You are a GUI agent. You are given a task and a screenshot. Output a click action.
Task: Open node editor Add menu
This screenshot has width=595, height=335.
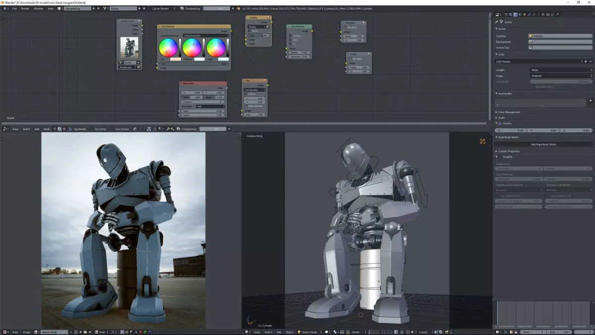(37, 129)
